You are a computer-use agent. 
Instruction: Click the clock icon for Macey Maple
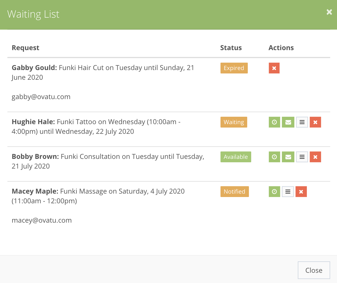coord(274,191)
